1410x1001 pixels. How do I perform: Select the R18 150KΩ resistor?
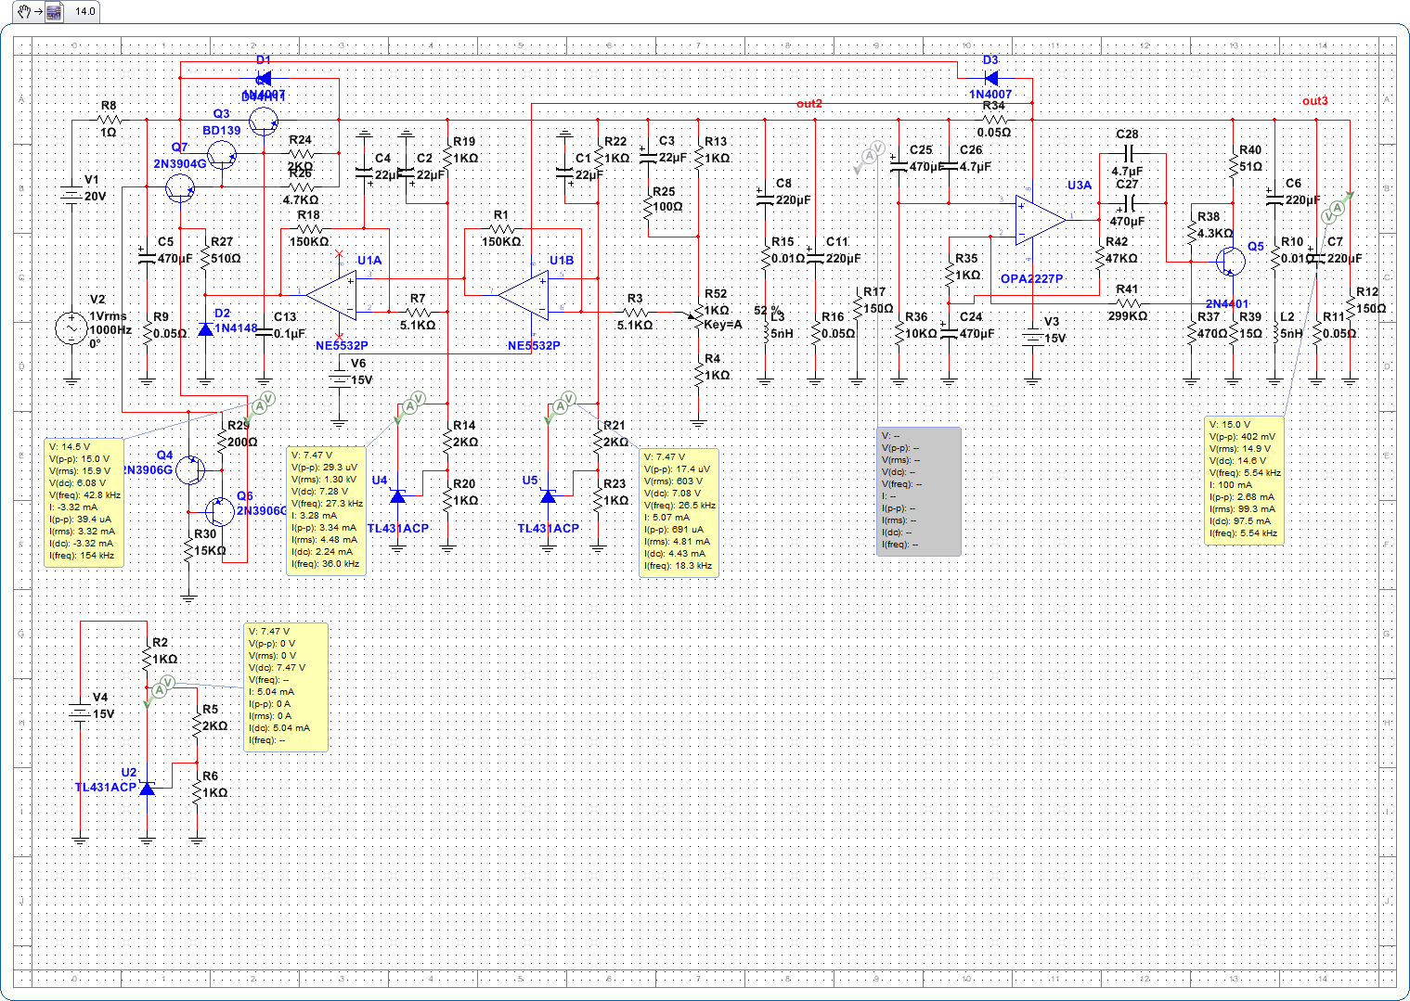(x=308, y=228)
